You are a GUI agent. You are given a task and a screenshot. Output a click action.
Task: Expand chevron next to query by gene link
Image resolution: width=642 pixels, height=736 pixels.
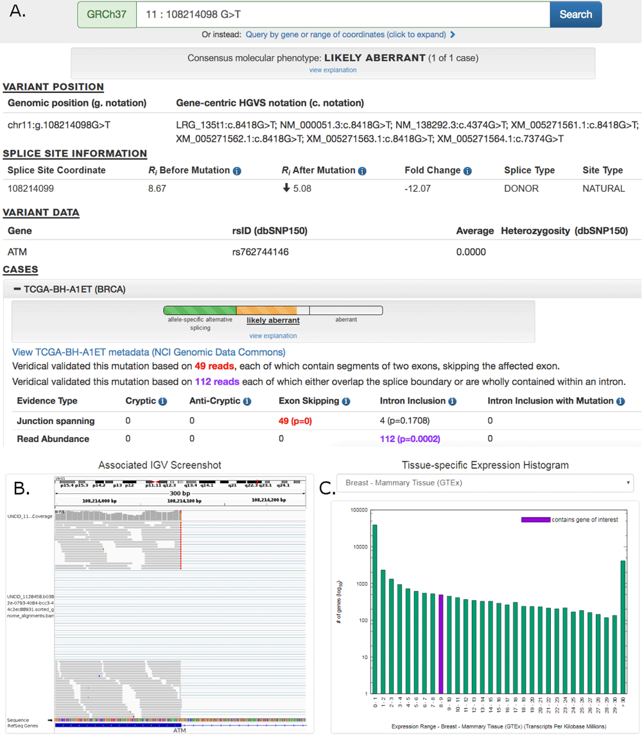tap(453, 35)
